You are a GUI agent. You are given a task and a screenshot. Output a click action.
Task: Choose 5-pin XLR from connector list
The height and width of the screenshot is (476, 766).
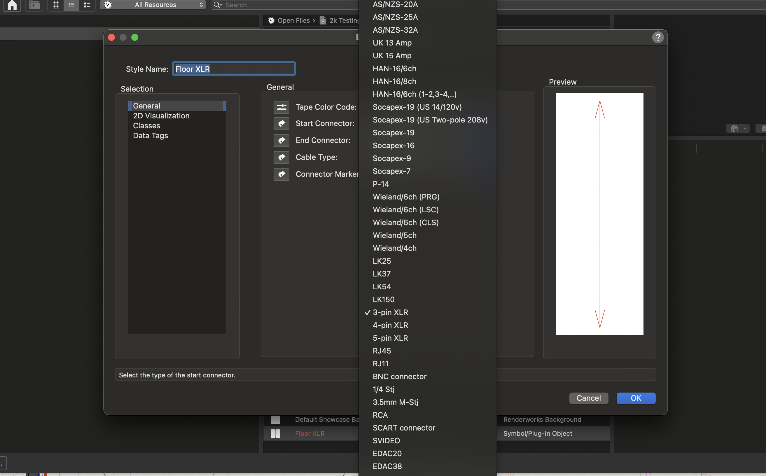click(x=390, y=338)
